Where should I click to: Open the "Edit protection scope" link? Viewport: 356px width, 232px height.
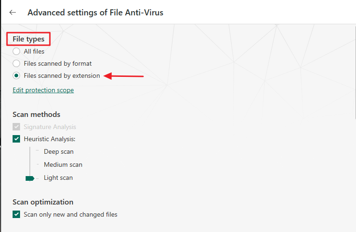point(43,90)
